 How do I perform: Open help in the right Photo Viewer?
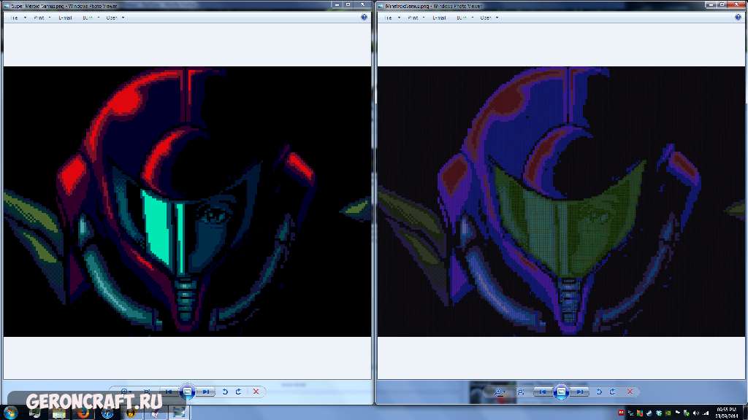click(x=739, y=17)
